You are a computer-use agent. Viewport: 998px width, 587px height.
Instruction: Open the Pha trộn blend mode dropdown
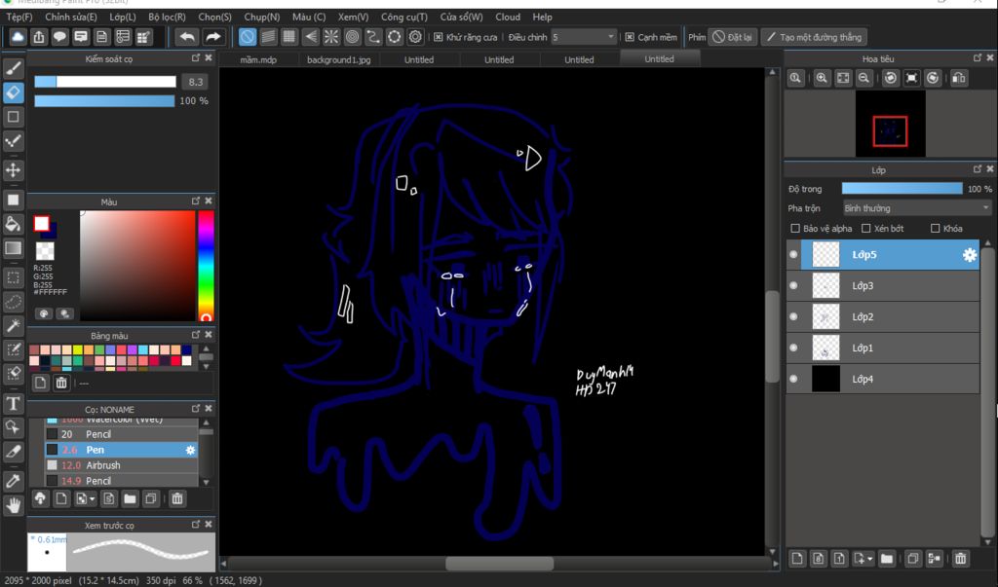[x=916, y=208]
